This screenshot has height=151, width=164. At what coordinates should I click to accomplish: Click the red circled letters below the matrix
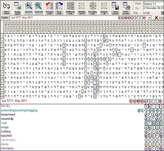[146, 101]
